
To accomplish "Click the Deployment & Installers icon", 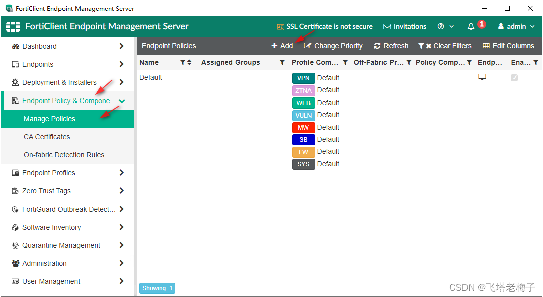I will click(15, 82).
